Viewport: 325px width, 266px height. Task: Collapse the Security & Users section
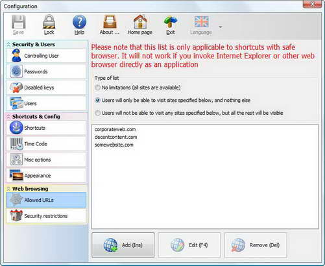[x=8, y=44]
